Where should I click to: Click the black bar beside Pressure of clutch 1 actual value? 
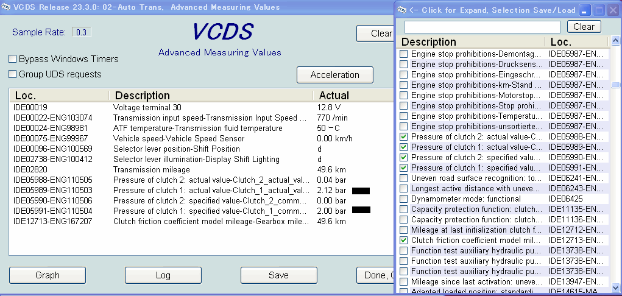(361, 191)
